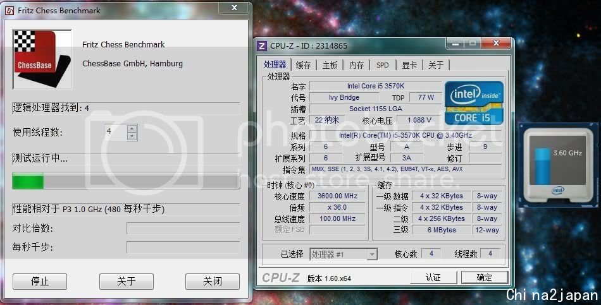Click the 77 W TDP value

tap(426, 97)
